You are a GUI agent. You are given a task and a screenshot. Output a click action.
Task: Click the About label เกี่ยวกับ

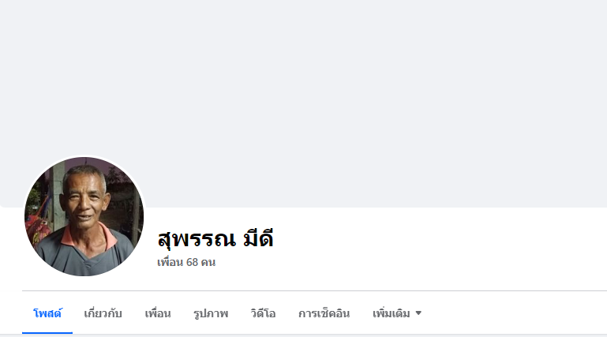coord(103,313)
